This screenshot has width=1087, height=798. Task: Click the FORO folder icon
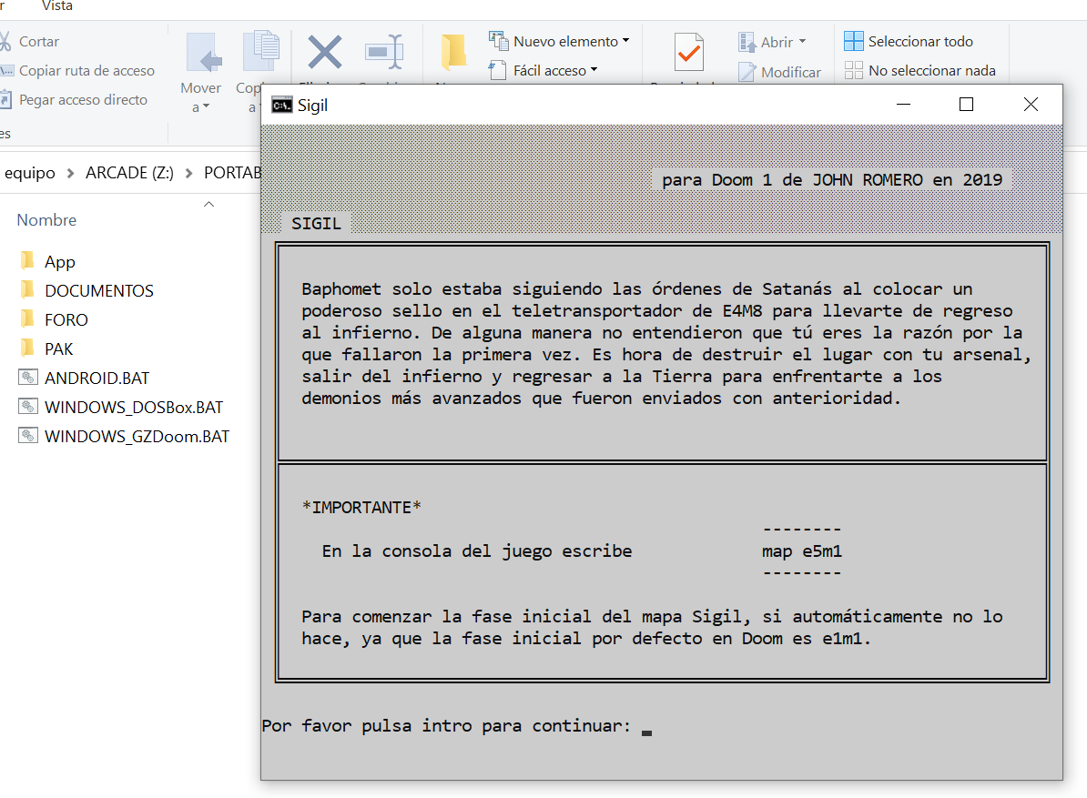click(27, 318)
